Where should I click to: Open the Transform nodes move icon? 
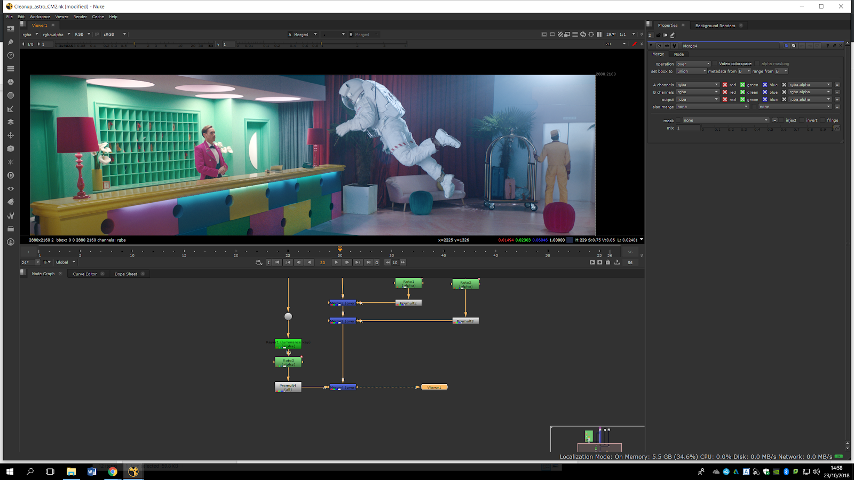click(10, 135)
